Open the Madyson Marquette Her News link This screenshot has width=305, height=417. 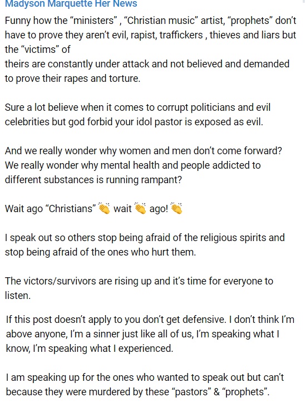[x=71, y=4]
